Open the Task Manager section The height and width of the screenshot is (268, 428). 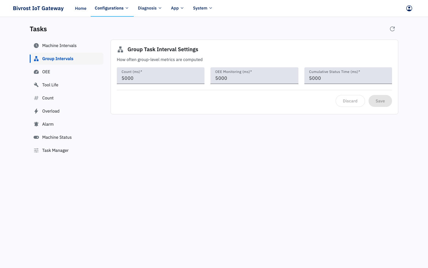coord(67,150)
